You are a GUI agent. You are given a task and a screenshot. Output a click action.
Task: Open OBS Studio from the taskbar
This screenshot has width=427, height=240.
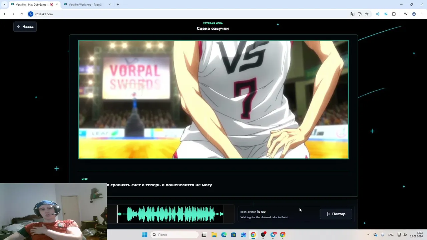point(263,235)
